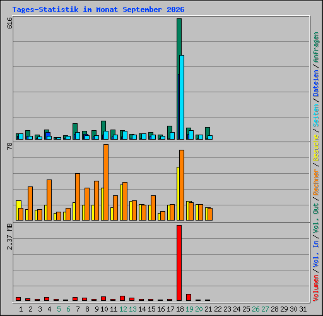Click the chart title Tages-Statistik im Monat September 2026
Viewport: 323px width, 316px height.
(x=98, y=9)
